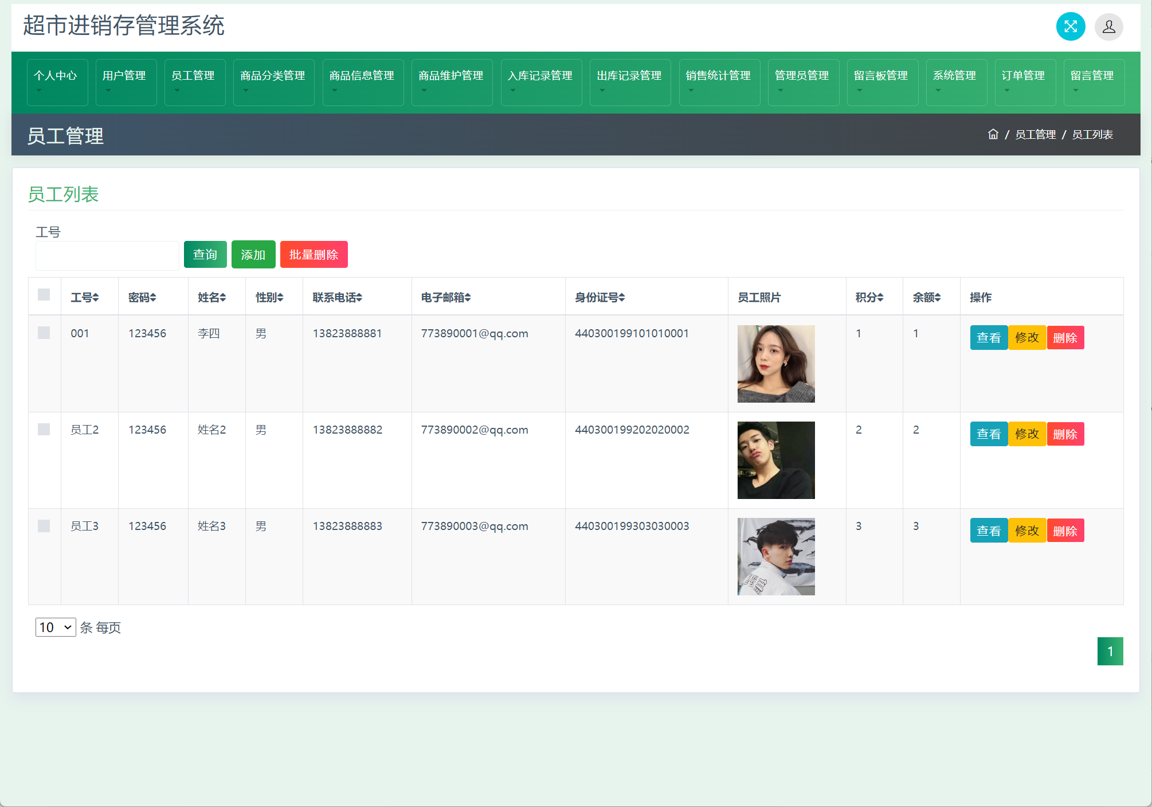Open the user profile avatar icon

(x=1108, y=26)
